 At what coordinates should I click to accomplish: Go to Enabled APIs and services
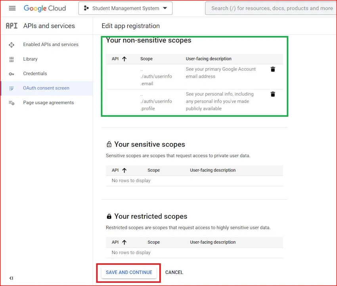(x=51, y=44)
